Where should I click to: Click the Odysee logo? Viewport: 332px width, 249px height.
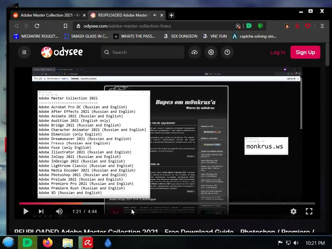62,52
